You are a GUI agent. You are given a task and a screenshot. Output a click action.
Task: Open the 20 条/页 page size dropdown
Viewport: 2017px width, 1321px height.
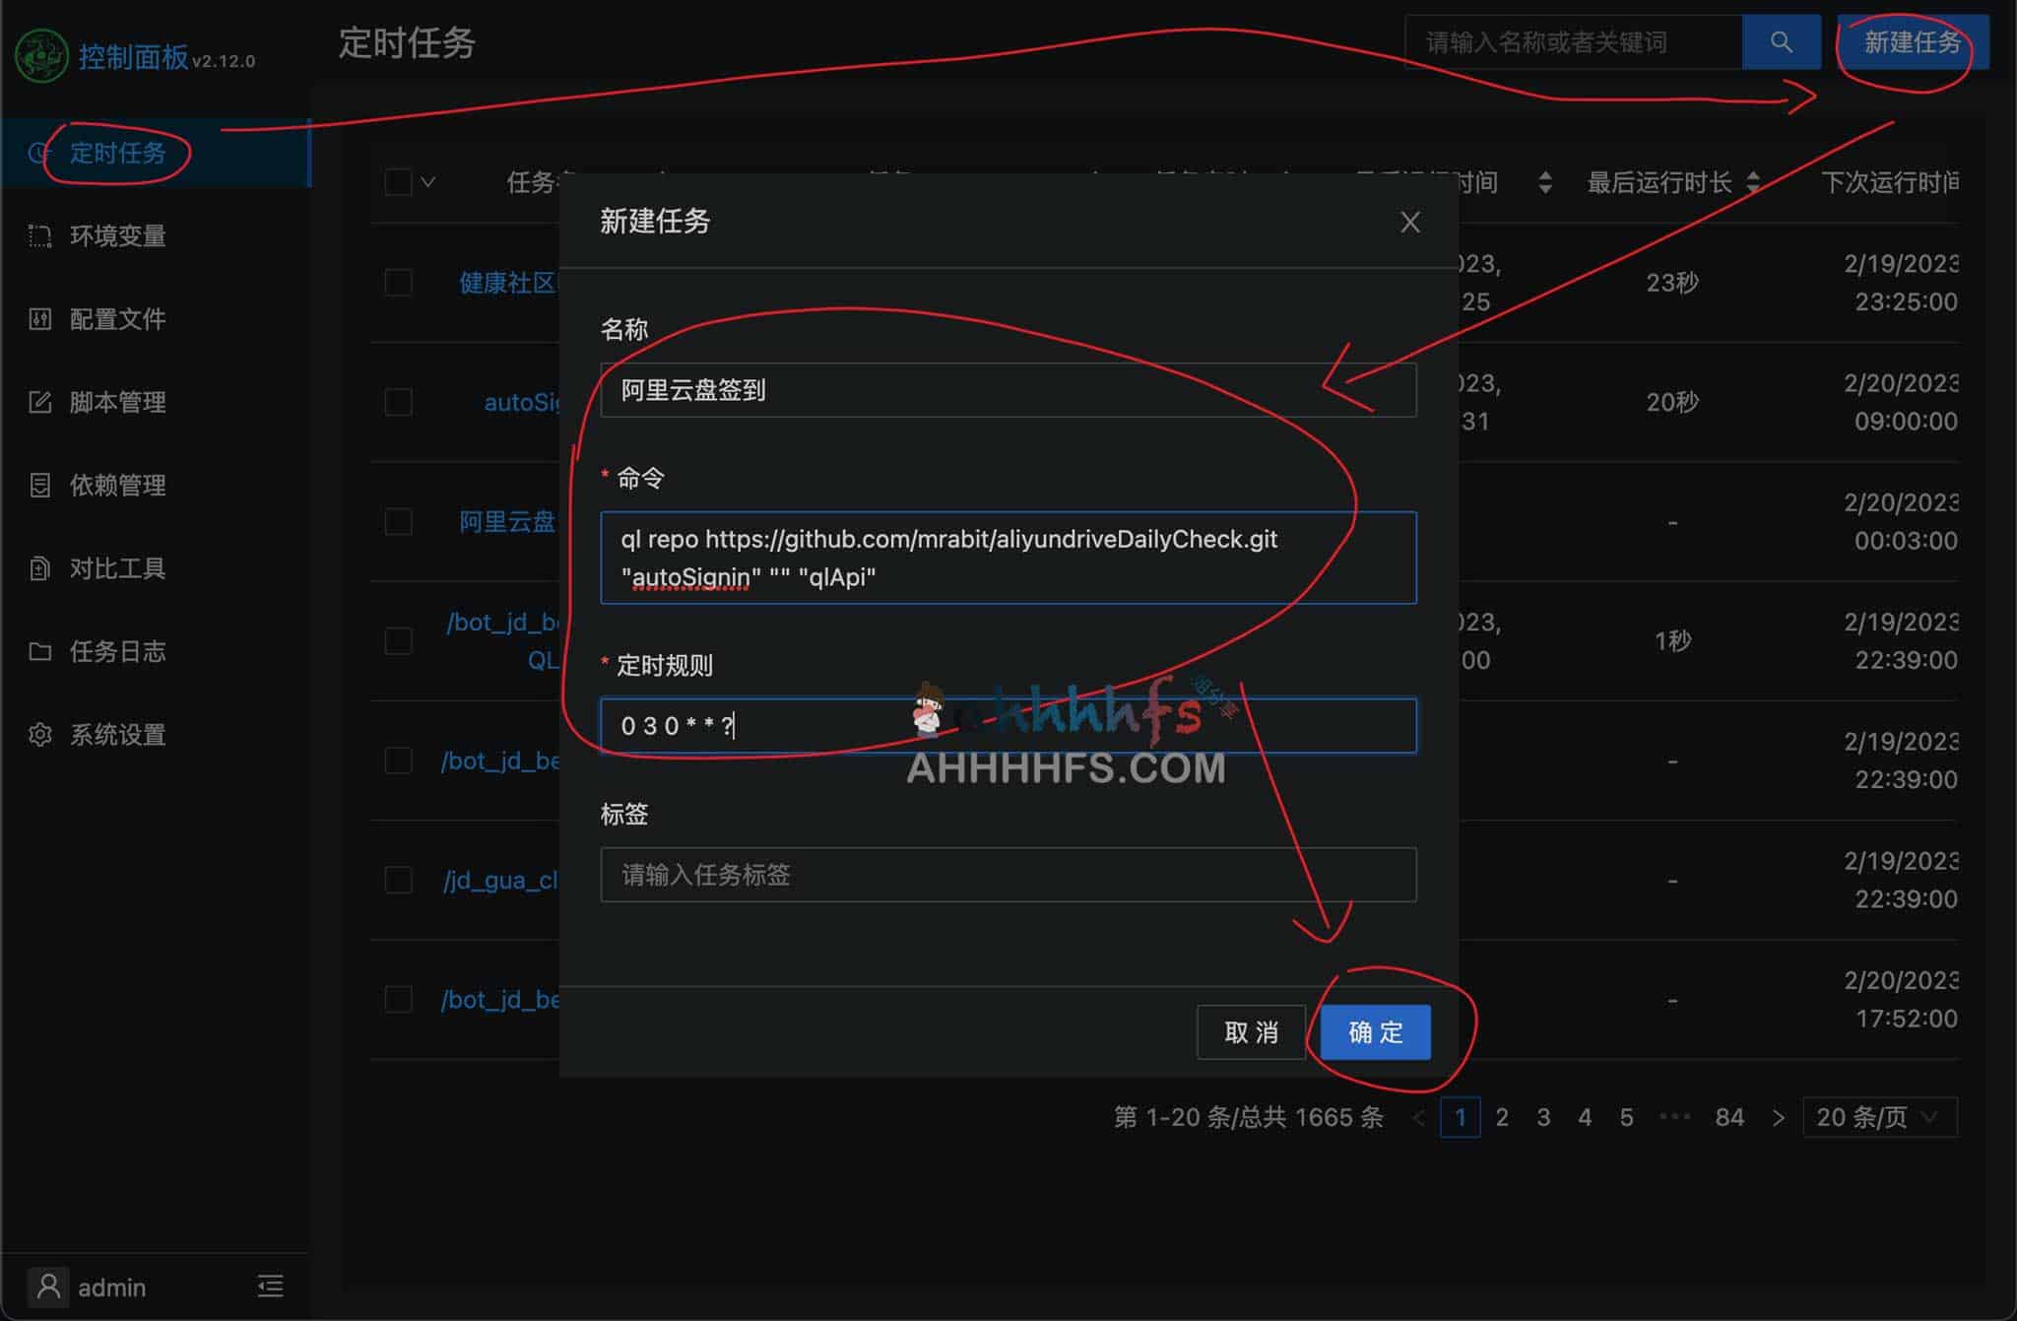click(x=1878, y=1117)
